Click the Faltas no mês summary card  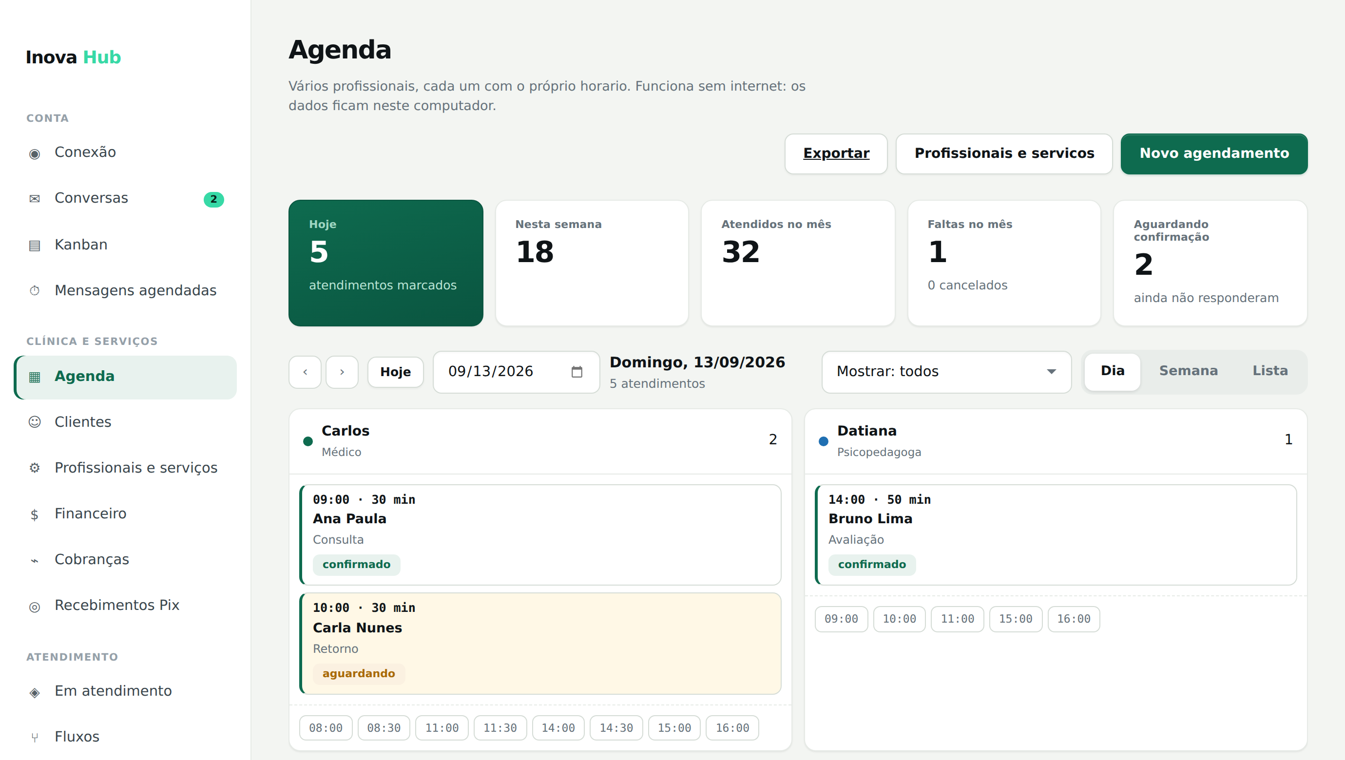tap(1004, 263)
